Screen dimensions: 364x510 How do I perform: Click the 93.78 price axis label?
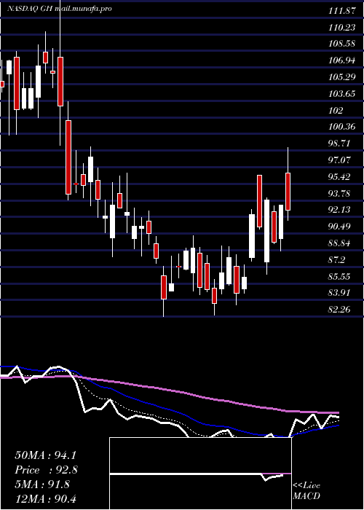pos(340,193)
